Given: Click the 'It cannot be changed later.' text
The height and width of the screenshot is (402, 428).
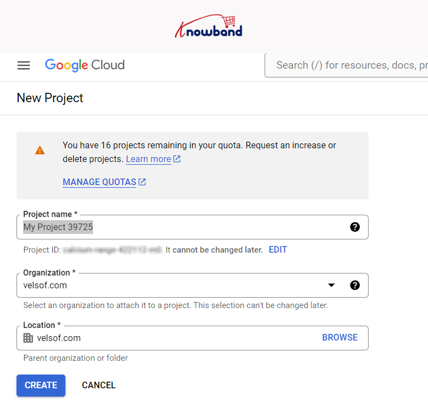Looking at the screenshot, I should point(214,250).
